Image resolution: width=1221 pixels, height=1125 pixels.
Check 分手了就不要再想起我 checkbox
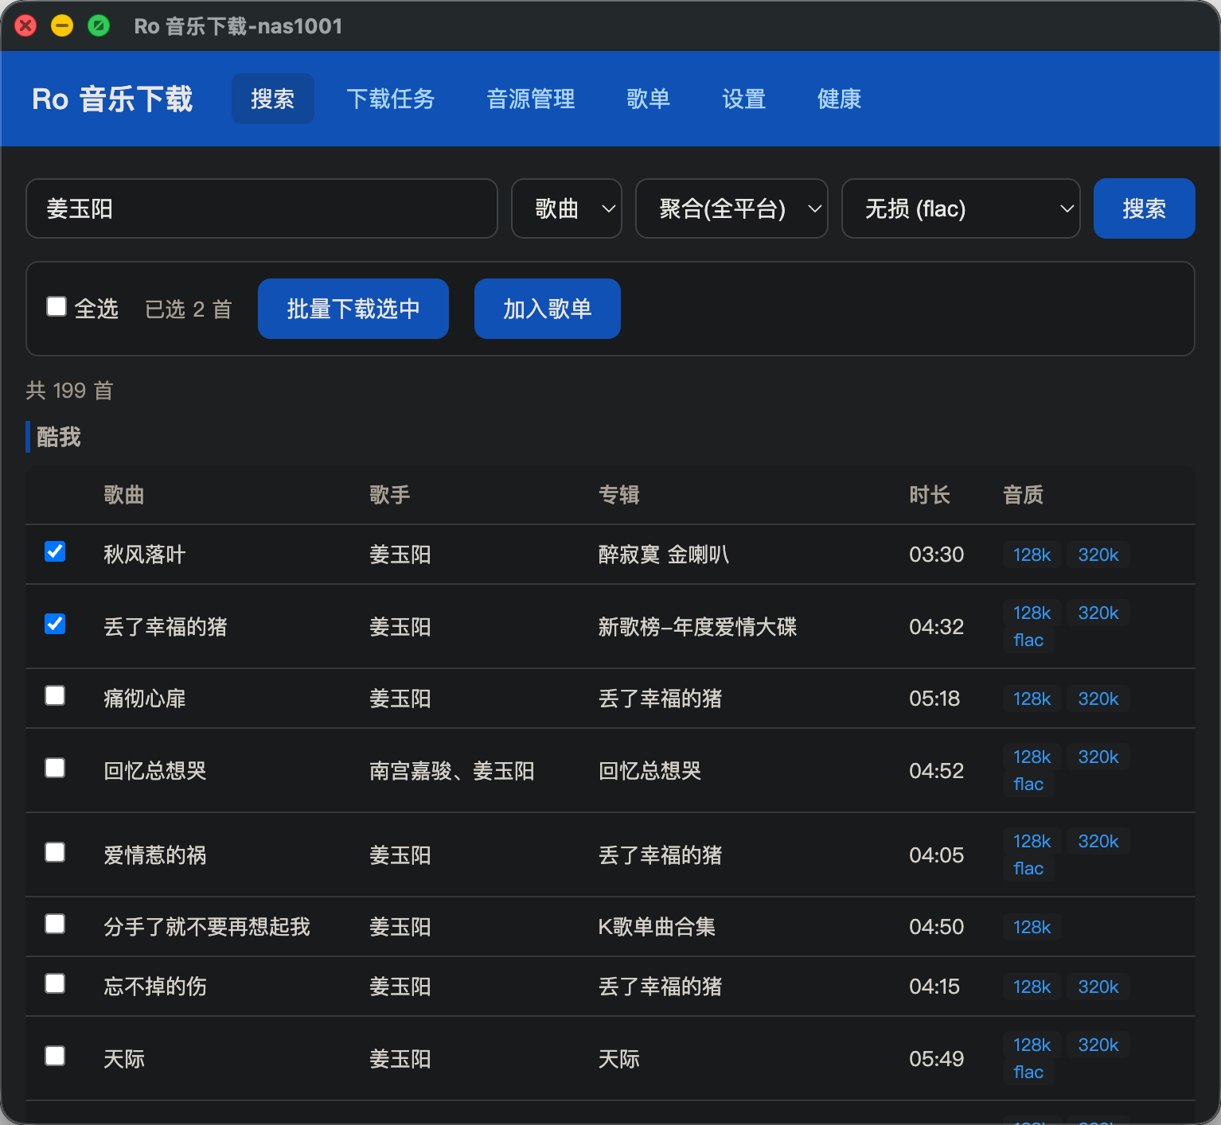coord(55,924)
